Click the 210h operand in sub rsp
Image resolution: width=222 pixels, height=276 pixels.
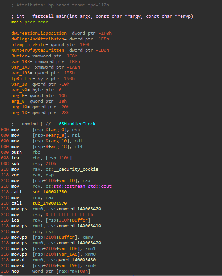tap(51, 163)
